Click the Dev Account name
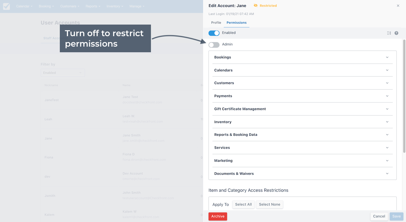 (133, 173)
